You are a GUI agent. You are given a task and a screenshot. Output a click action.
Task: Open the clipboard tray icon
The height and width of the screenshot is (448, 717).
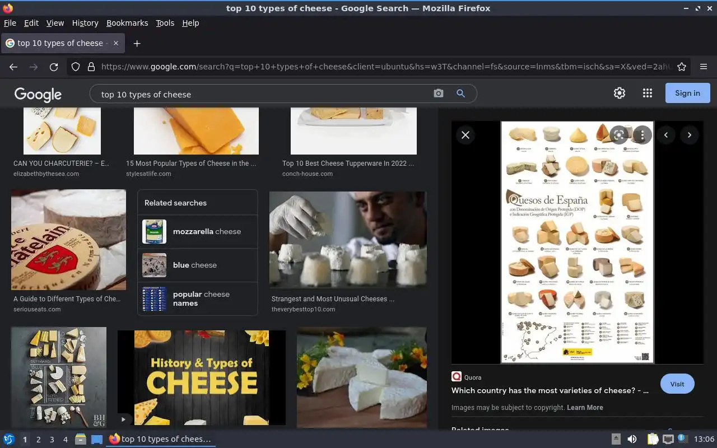[x=653, y=439]
